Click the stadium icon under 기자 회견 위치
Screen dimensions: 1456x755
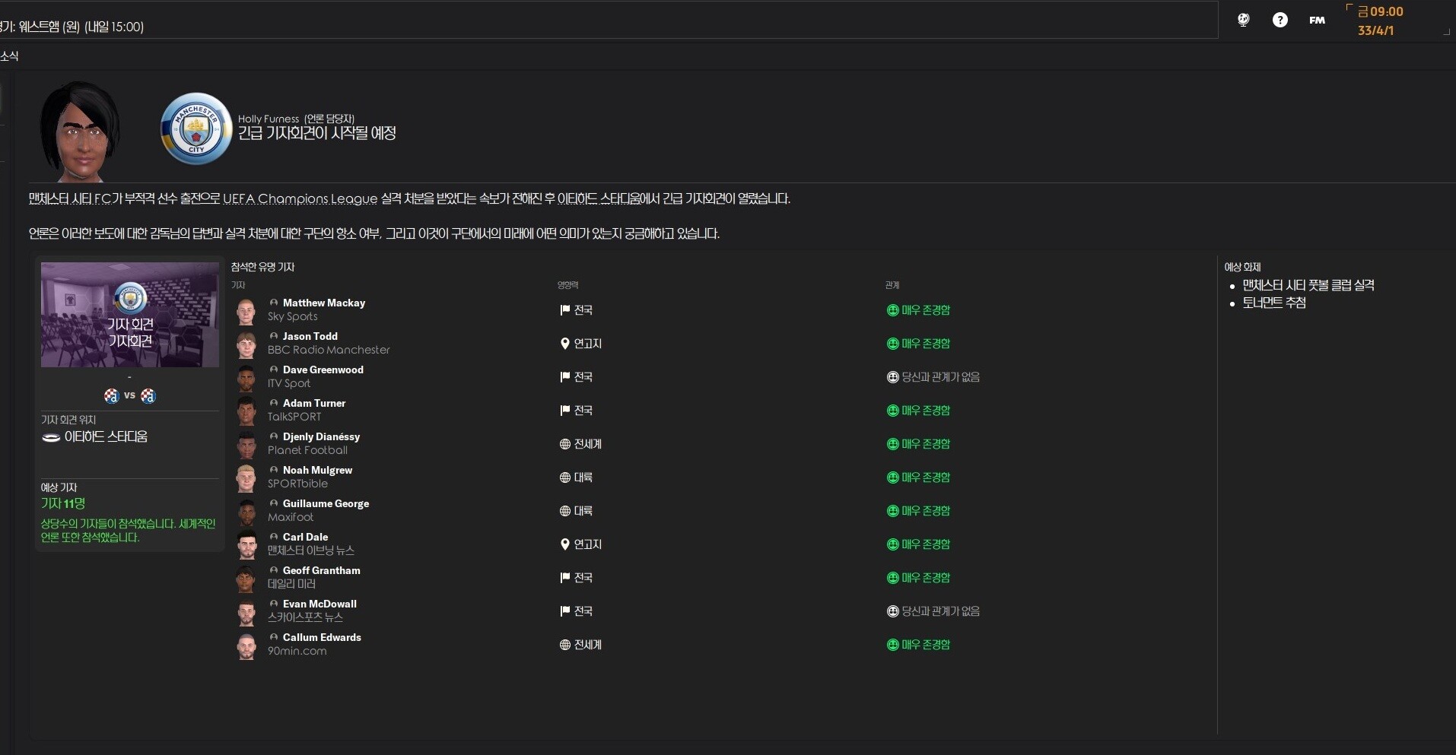pos(51,437)
